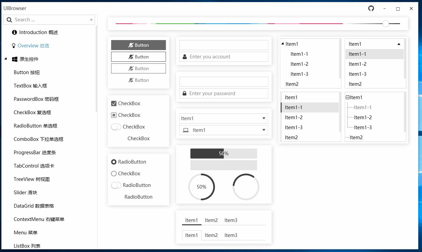
Task: Switch to Item3 in the boxed tab strip
Action: pyautogui.click(x=231, y=235)
